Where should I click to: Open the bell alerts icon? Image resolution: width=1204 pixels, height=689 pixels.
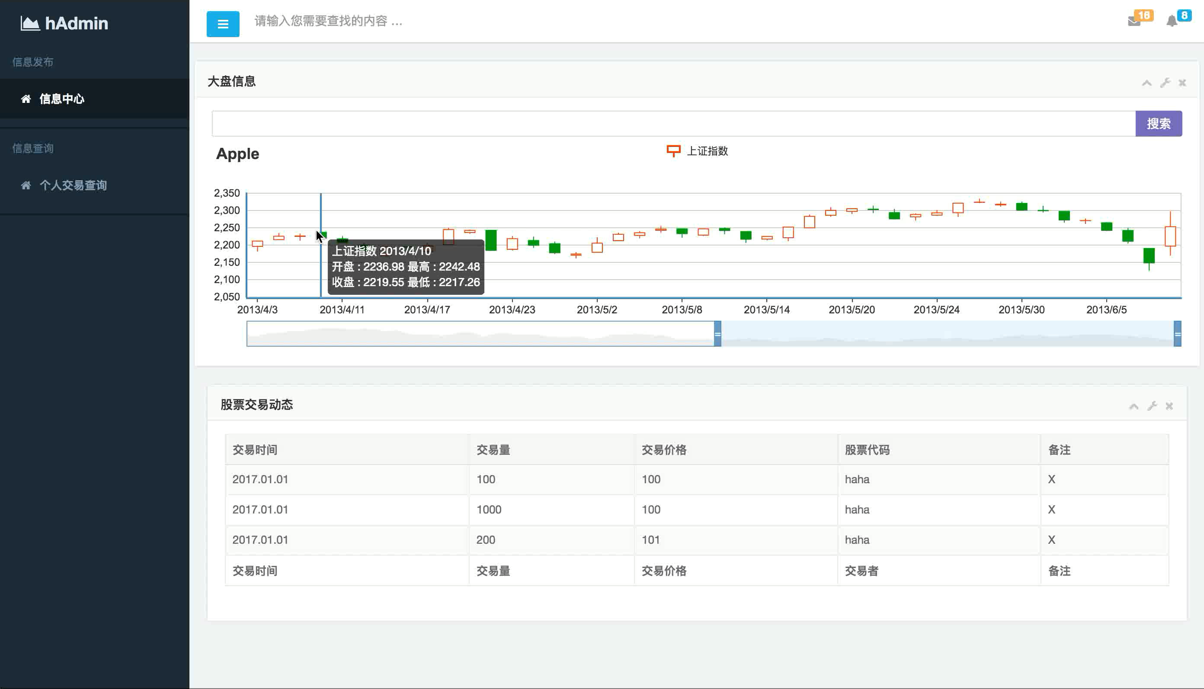pos(1171,21)
